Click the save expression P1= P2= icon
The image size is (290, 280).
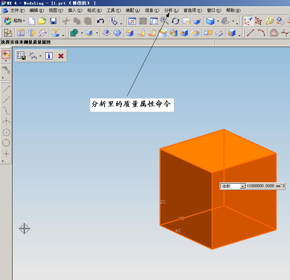click(21, 56)
